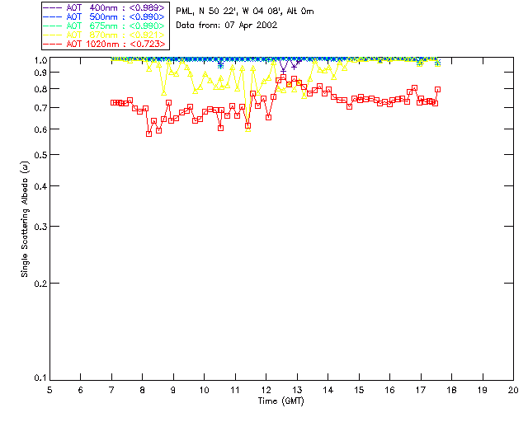Click the AOT 400nm legend entry

tap(104, 7)
